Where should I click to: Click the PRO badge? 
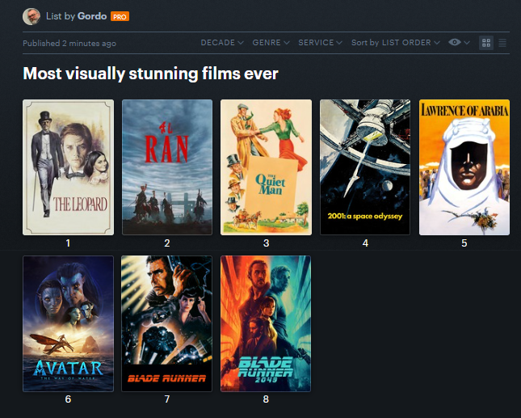(120, 16)
